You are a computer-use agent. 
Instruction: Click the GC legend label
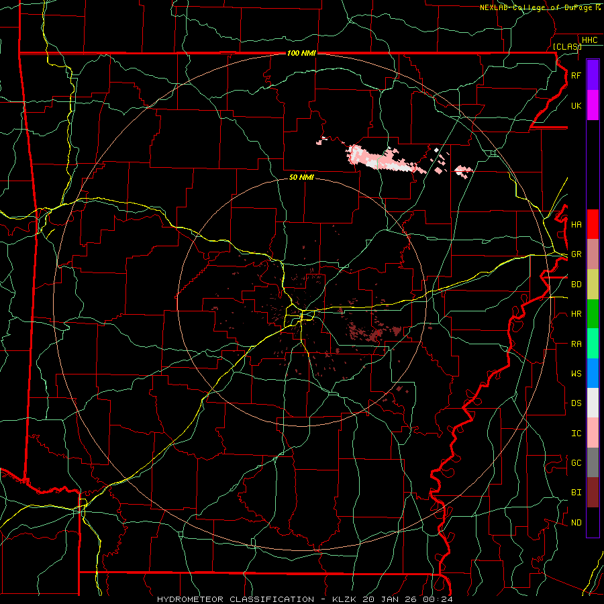tap(576, 462)
